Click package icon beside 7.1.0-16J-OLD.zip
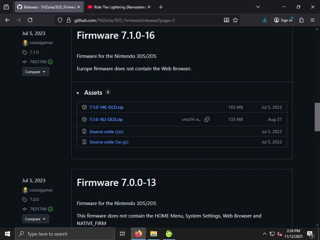Screen dimensions: 320x240 click(84, 119)
